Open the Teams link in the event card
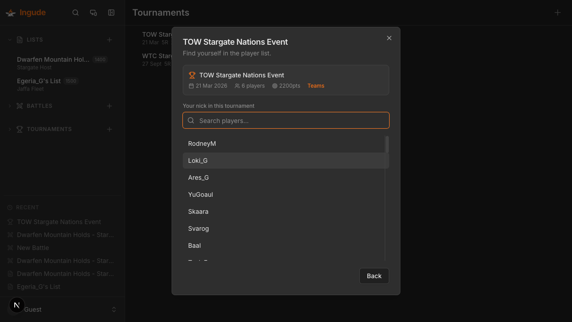The image size is (572, 322). [x=316, y=86]
